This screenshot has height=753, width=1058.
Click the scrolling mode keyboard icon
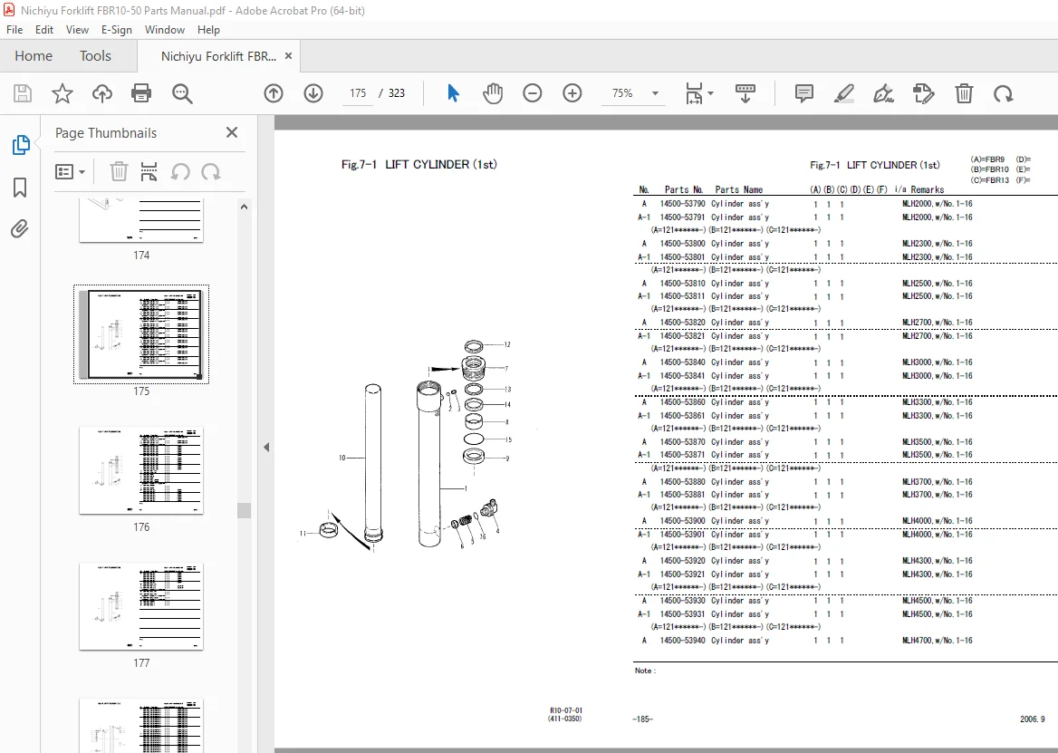click(745, 93)
